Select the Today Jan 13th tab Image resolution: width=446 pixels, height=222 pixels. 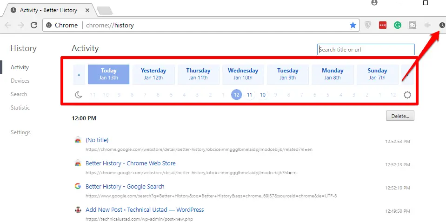(x=109, y=74)
